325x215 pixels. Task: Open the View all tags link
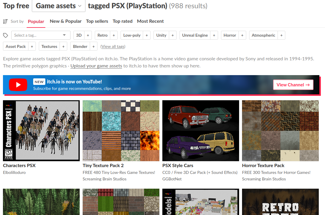pos(113,46)
